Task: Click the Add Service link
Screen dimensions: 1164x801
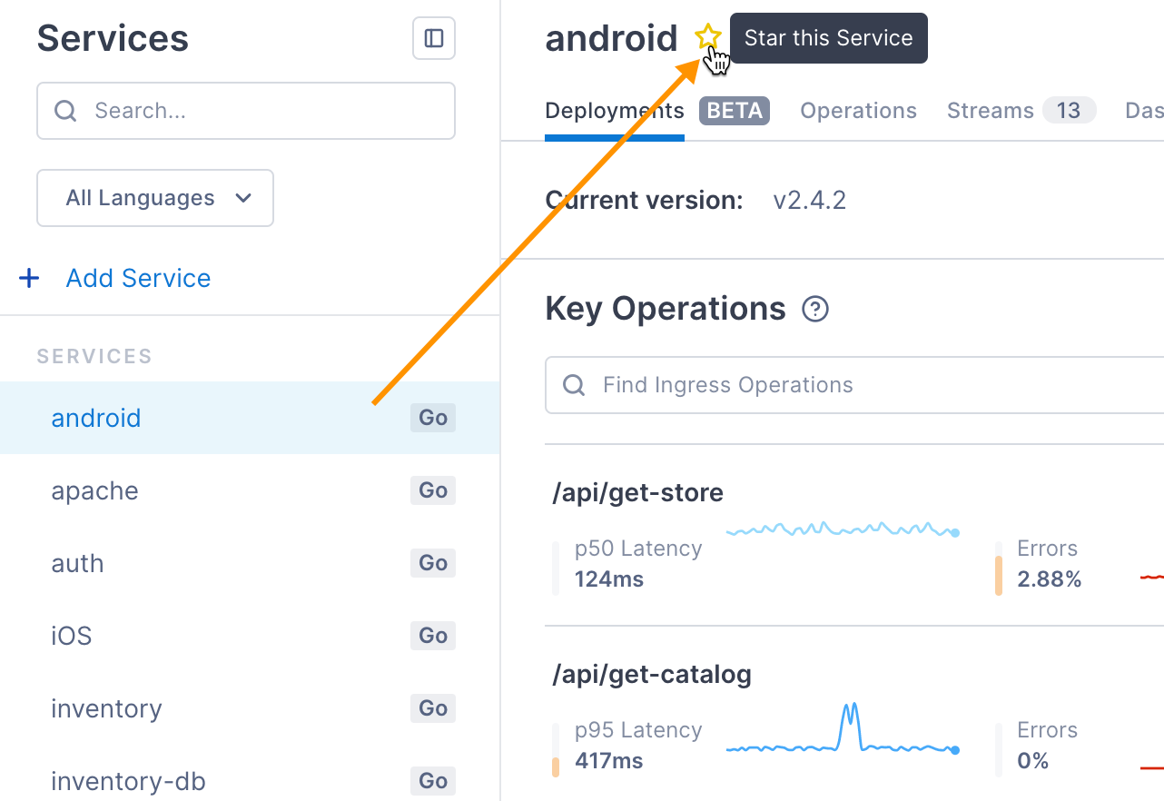Action: pyautogui.click(x=138, y=278)
